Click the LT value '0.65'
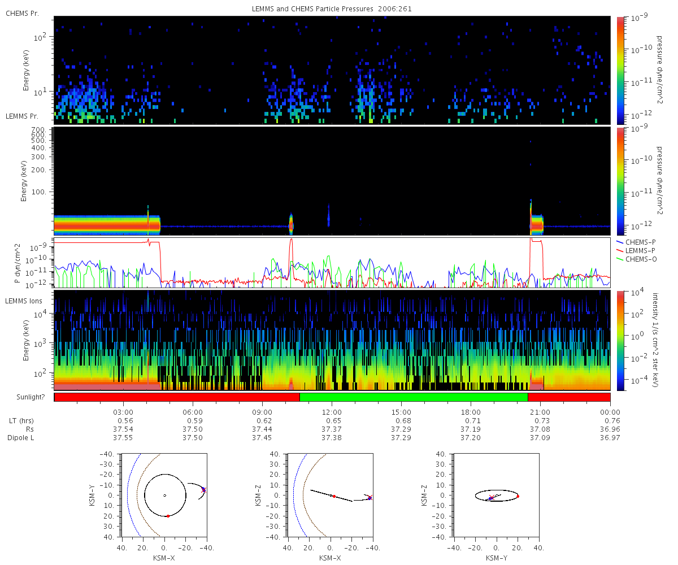 334,421
